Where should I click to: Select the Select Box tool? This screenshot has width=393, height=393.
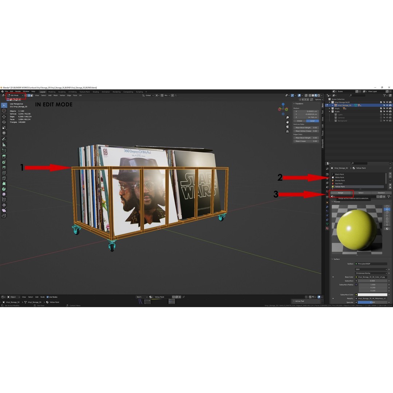pyautogui.click(x=4, y=105)
